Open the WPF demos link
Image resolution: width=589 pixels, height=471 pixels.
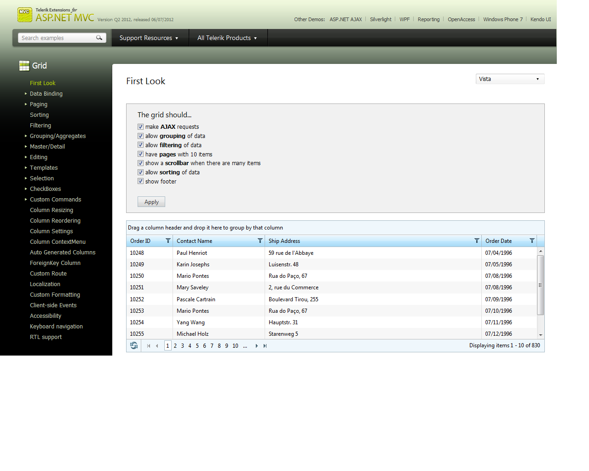click(404, 19)
